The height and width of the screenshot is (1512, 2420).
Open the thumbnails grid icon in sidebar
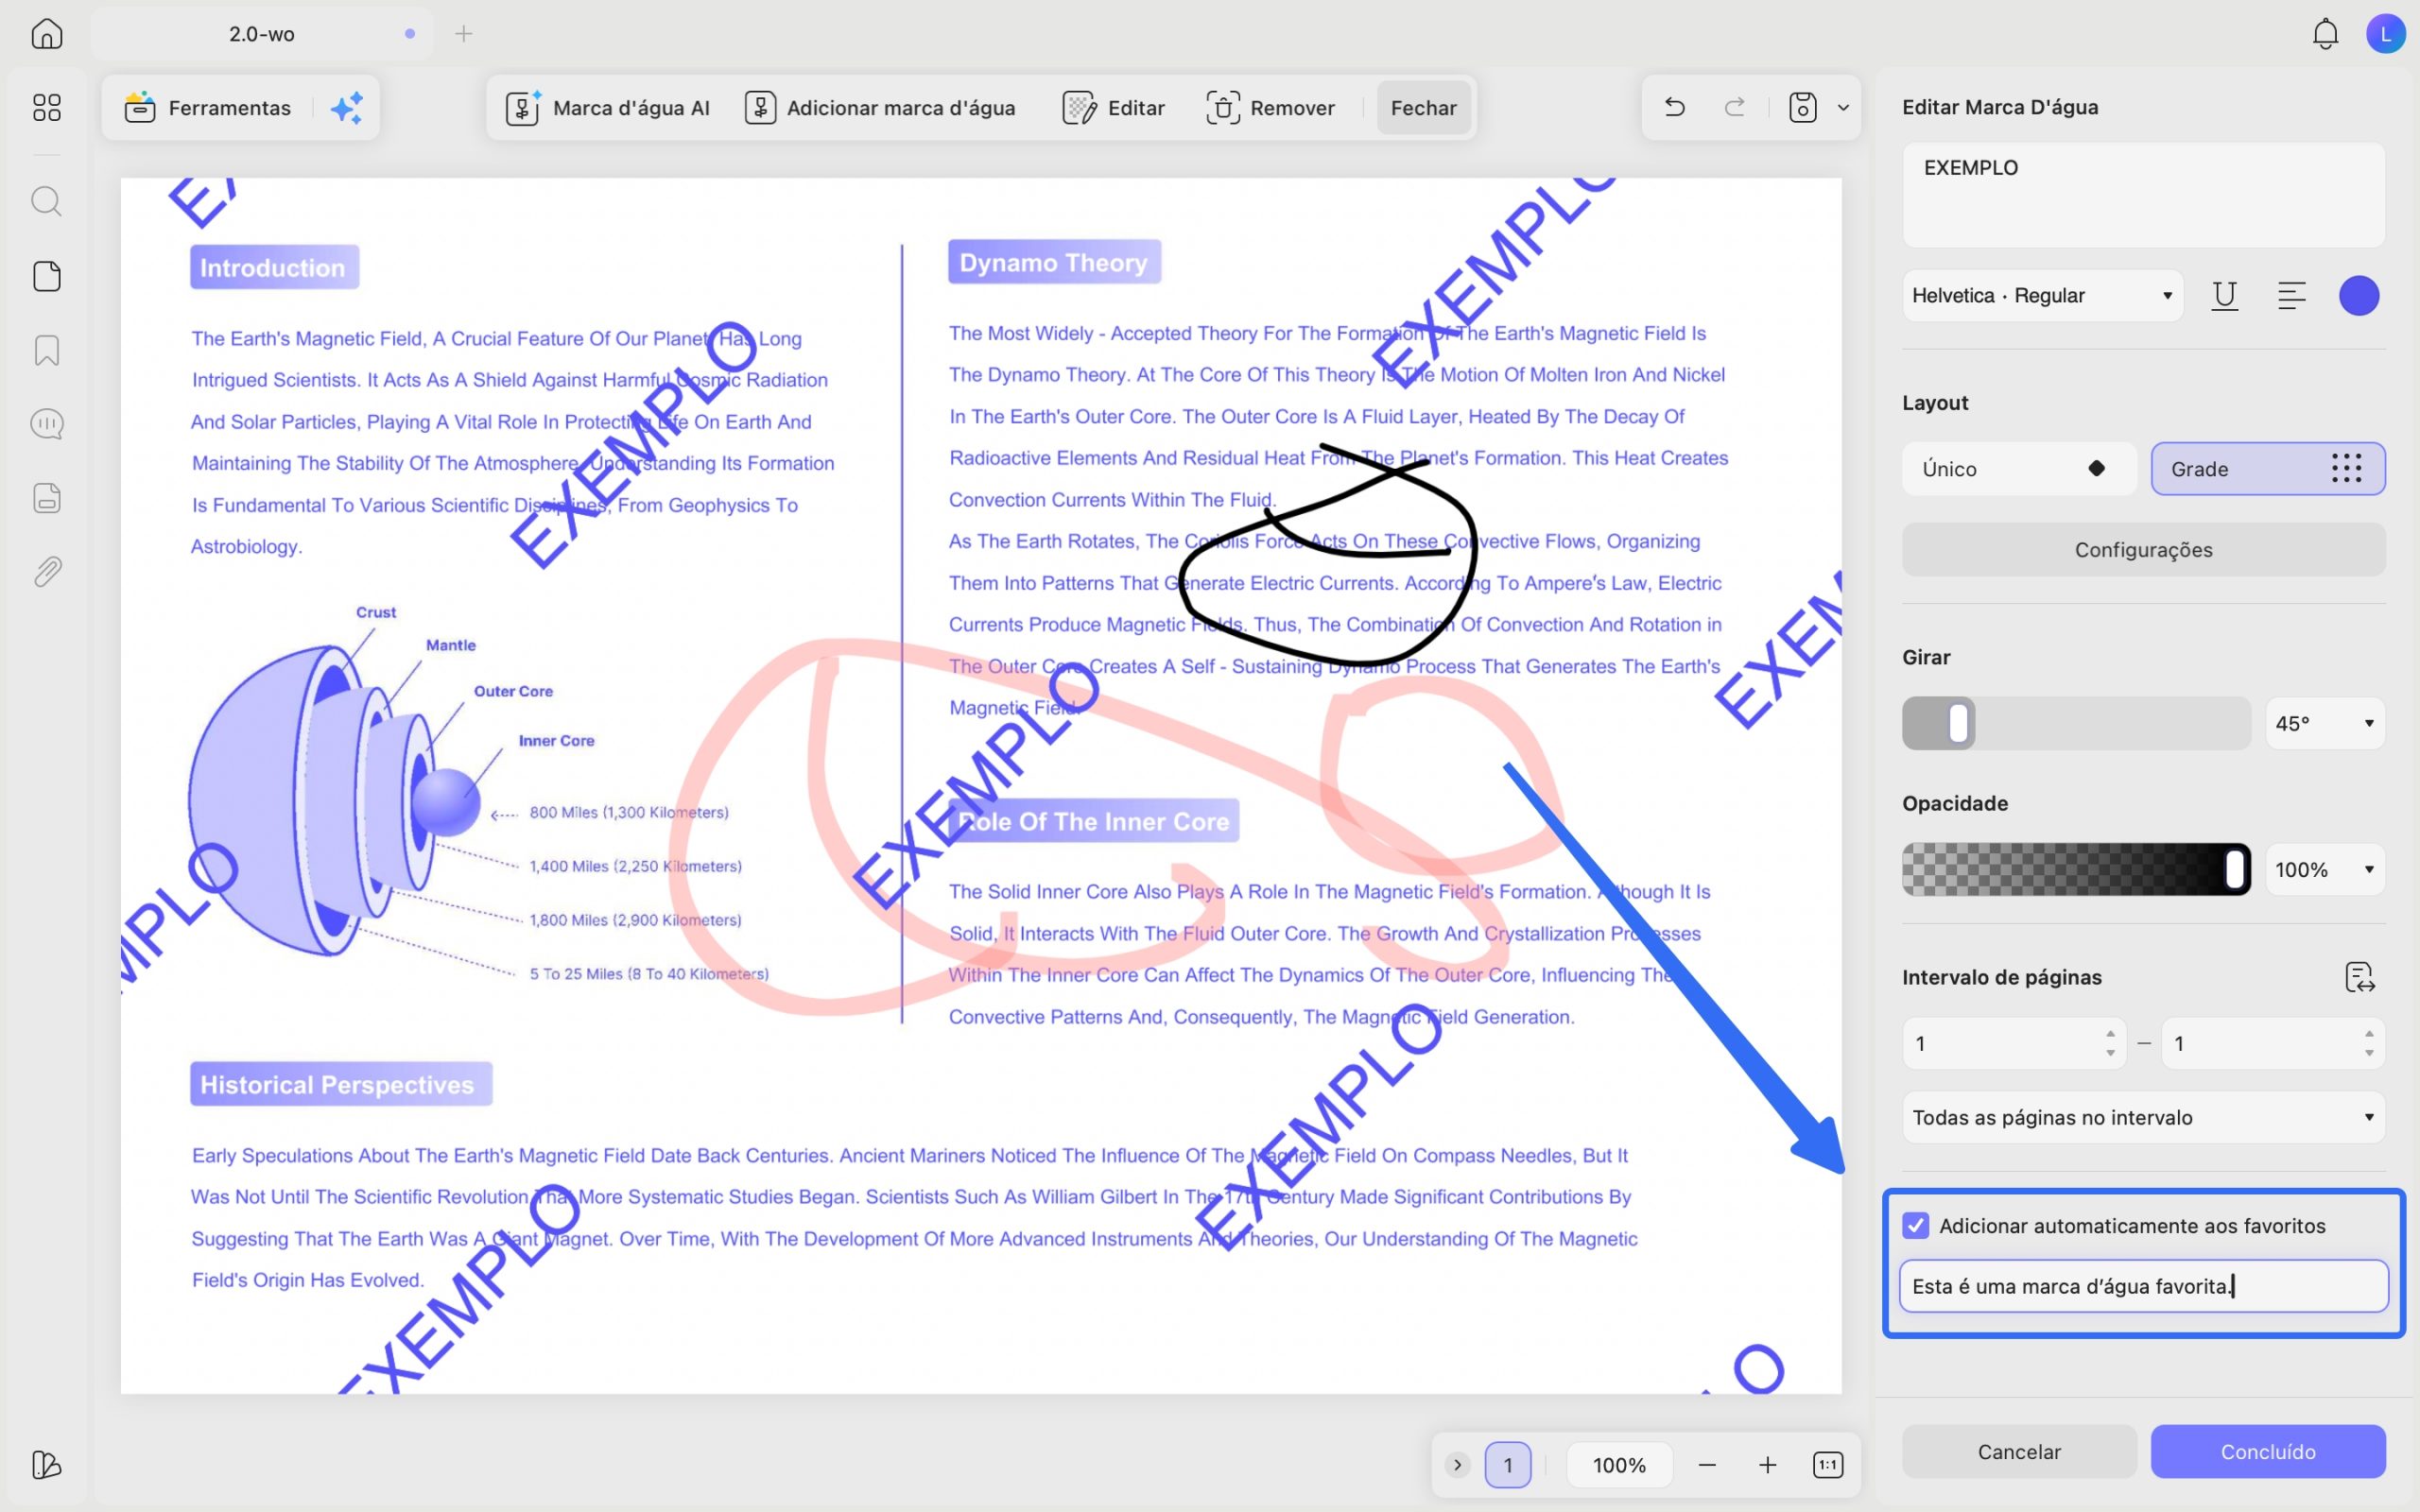coord(47,107)
